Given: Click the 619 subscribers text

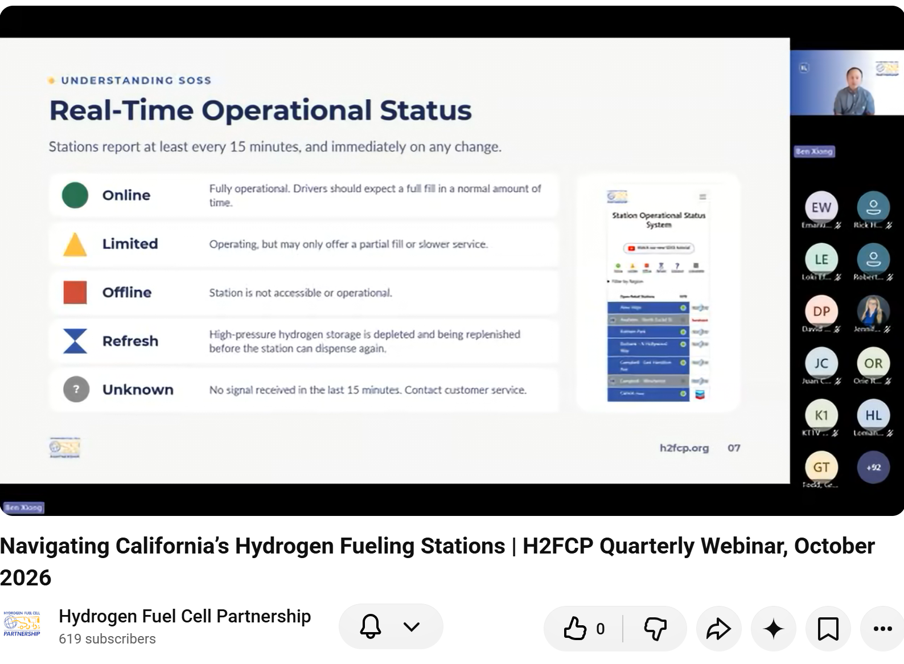Looking at the screenshot, I should (x=107, y=639).
